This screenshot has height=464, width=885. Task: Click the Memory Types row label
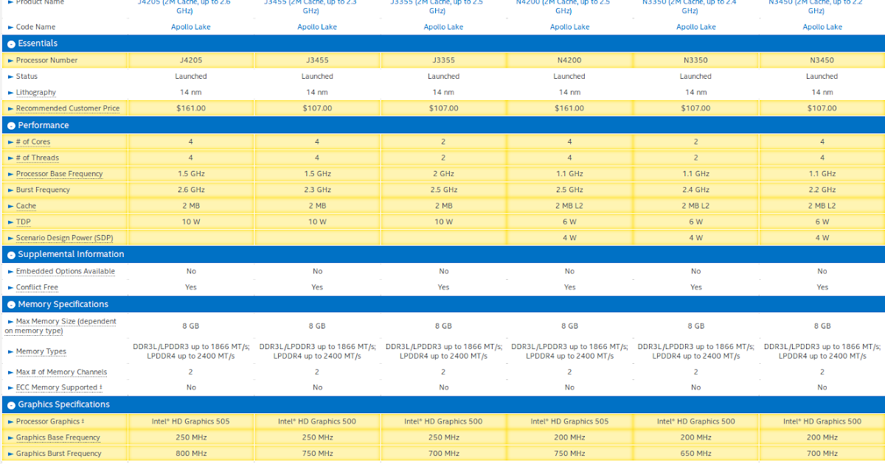click(41, 352)
